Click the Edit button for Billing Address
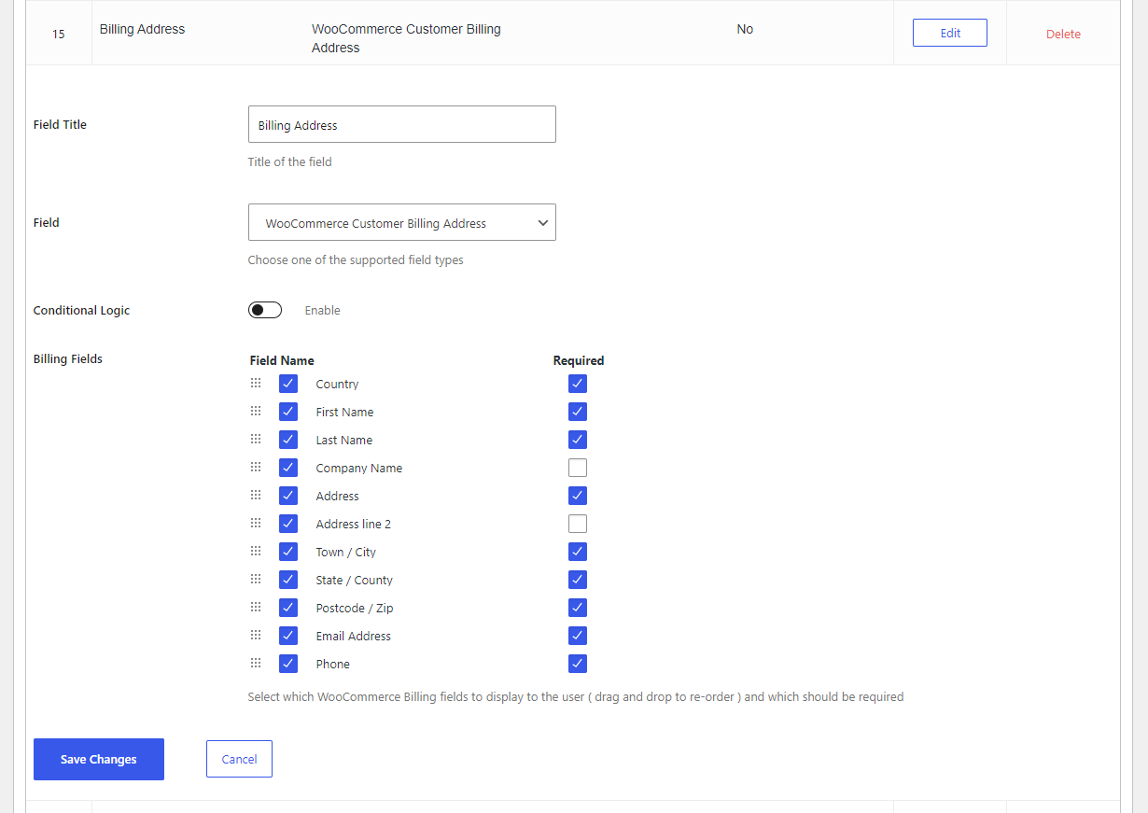The image size is (1148, 813). [x=950, y=33]
